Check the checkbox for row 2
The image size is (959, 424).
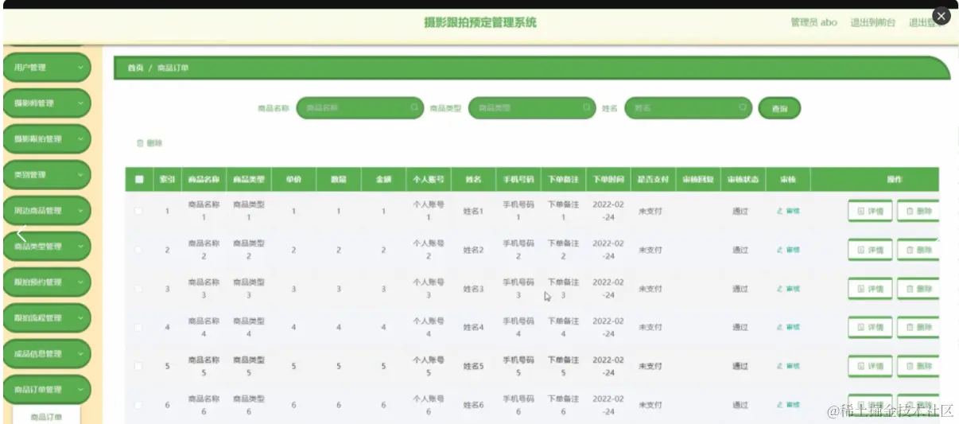pyautogui.click(x=139, y=250)
